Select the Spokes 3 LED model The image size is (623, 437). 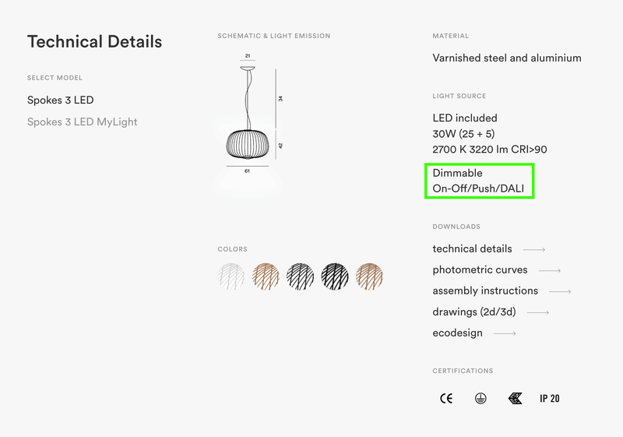pyautogui.click(x=61, y=100)
